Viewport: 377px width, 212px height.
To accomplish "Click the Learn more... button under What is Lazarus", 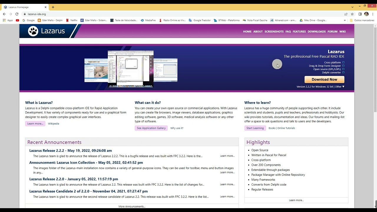I will coord(35,124).
